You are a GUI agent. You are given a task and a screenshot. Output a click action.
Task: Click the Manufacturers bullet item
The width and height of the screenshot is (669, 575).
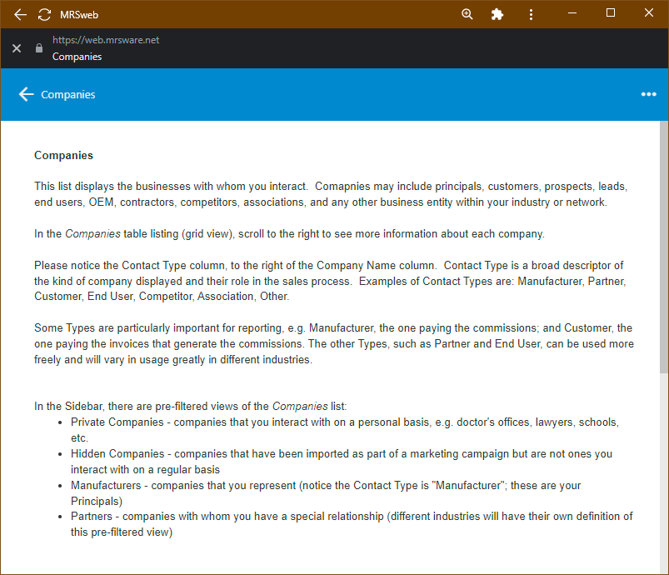pos(326,493)
